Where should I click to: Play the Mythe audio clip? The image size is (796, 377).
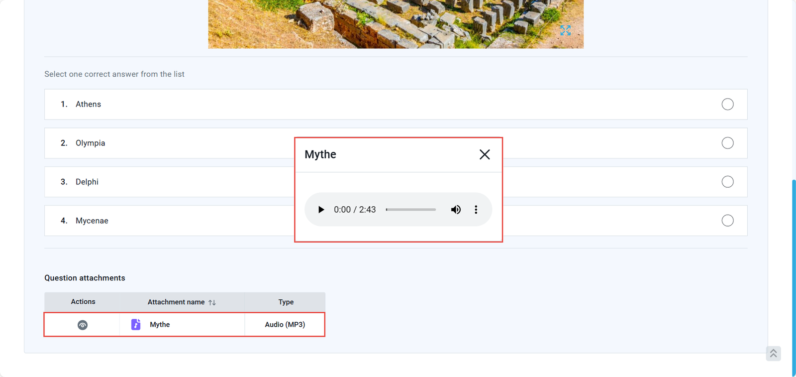(x=321, y=210)
